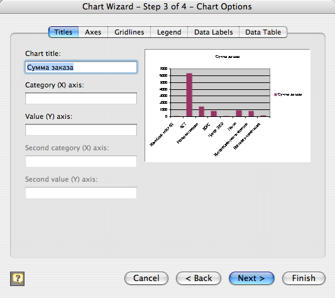Select the Gridlines tab
This screenshot has width=335, height=298.
click(x=129, y=32)
